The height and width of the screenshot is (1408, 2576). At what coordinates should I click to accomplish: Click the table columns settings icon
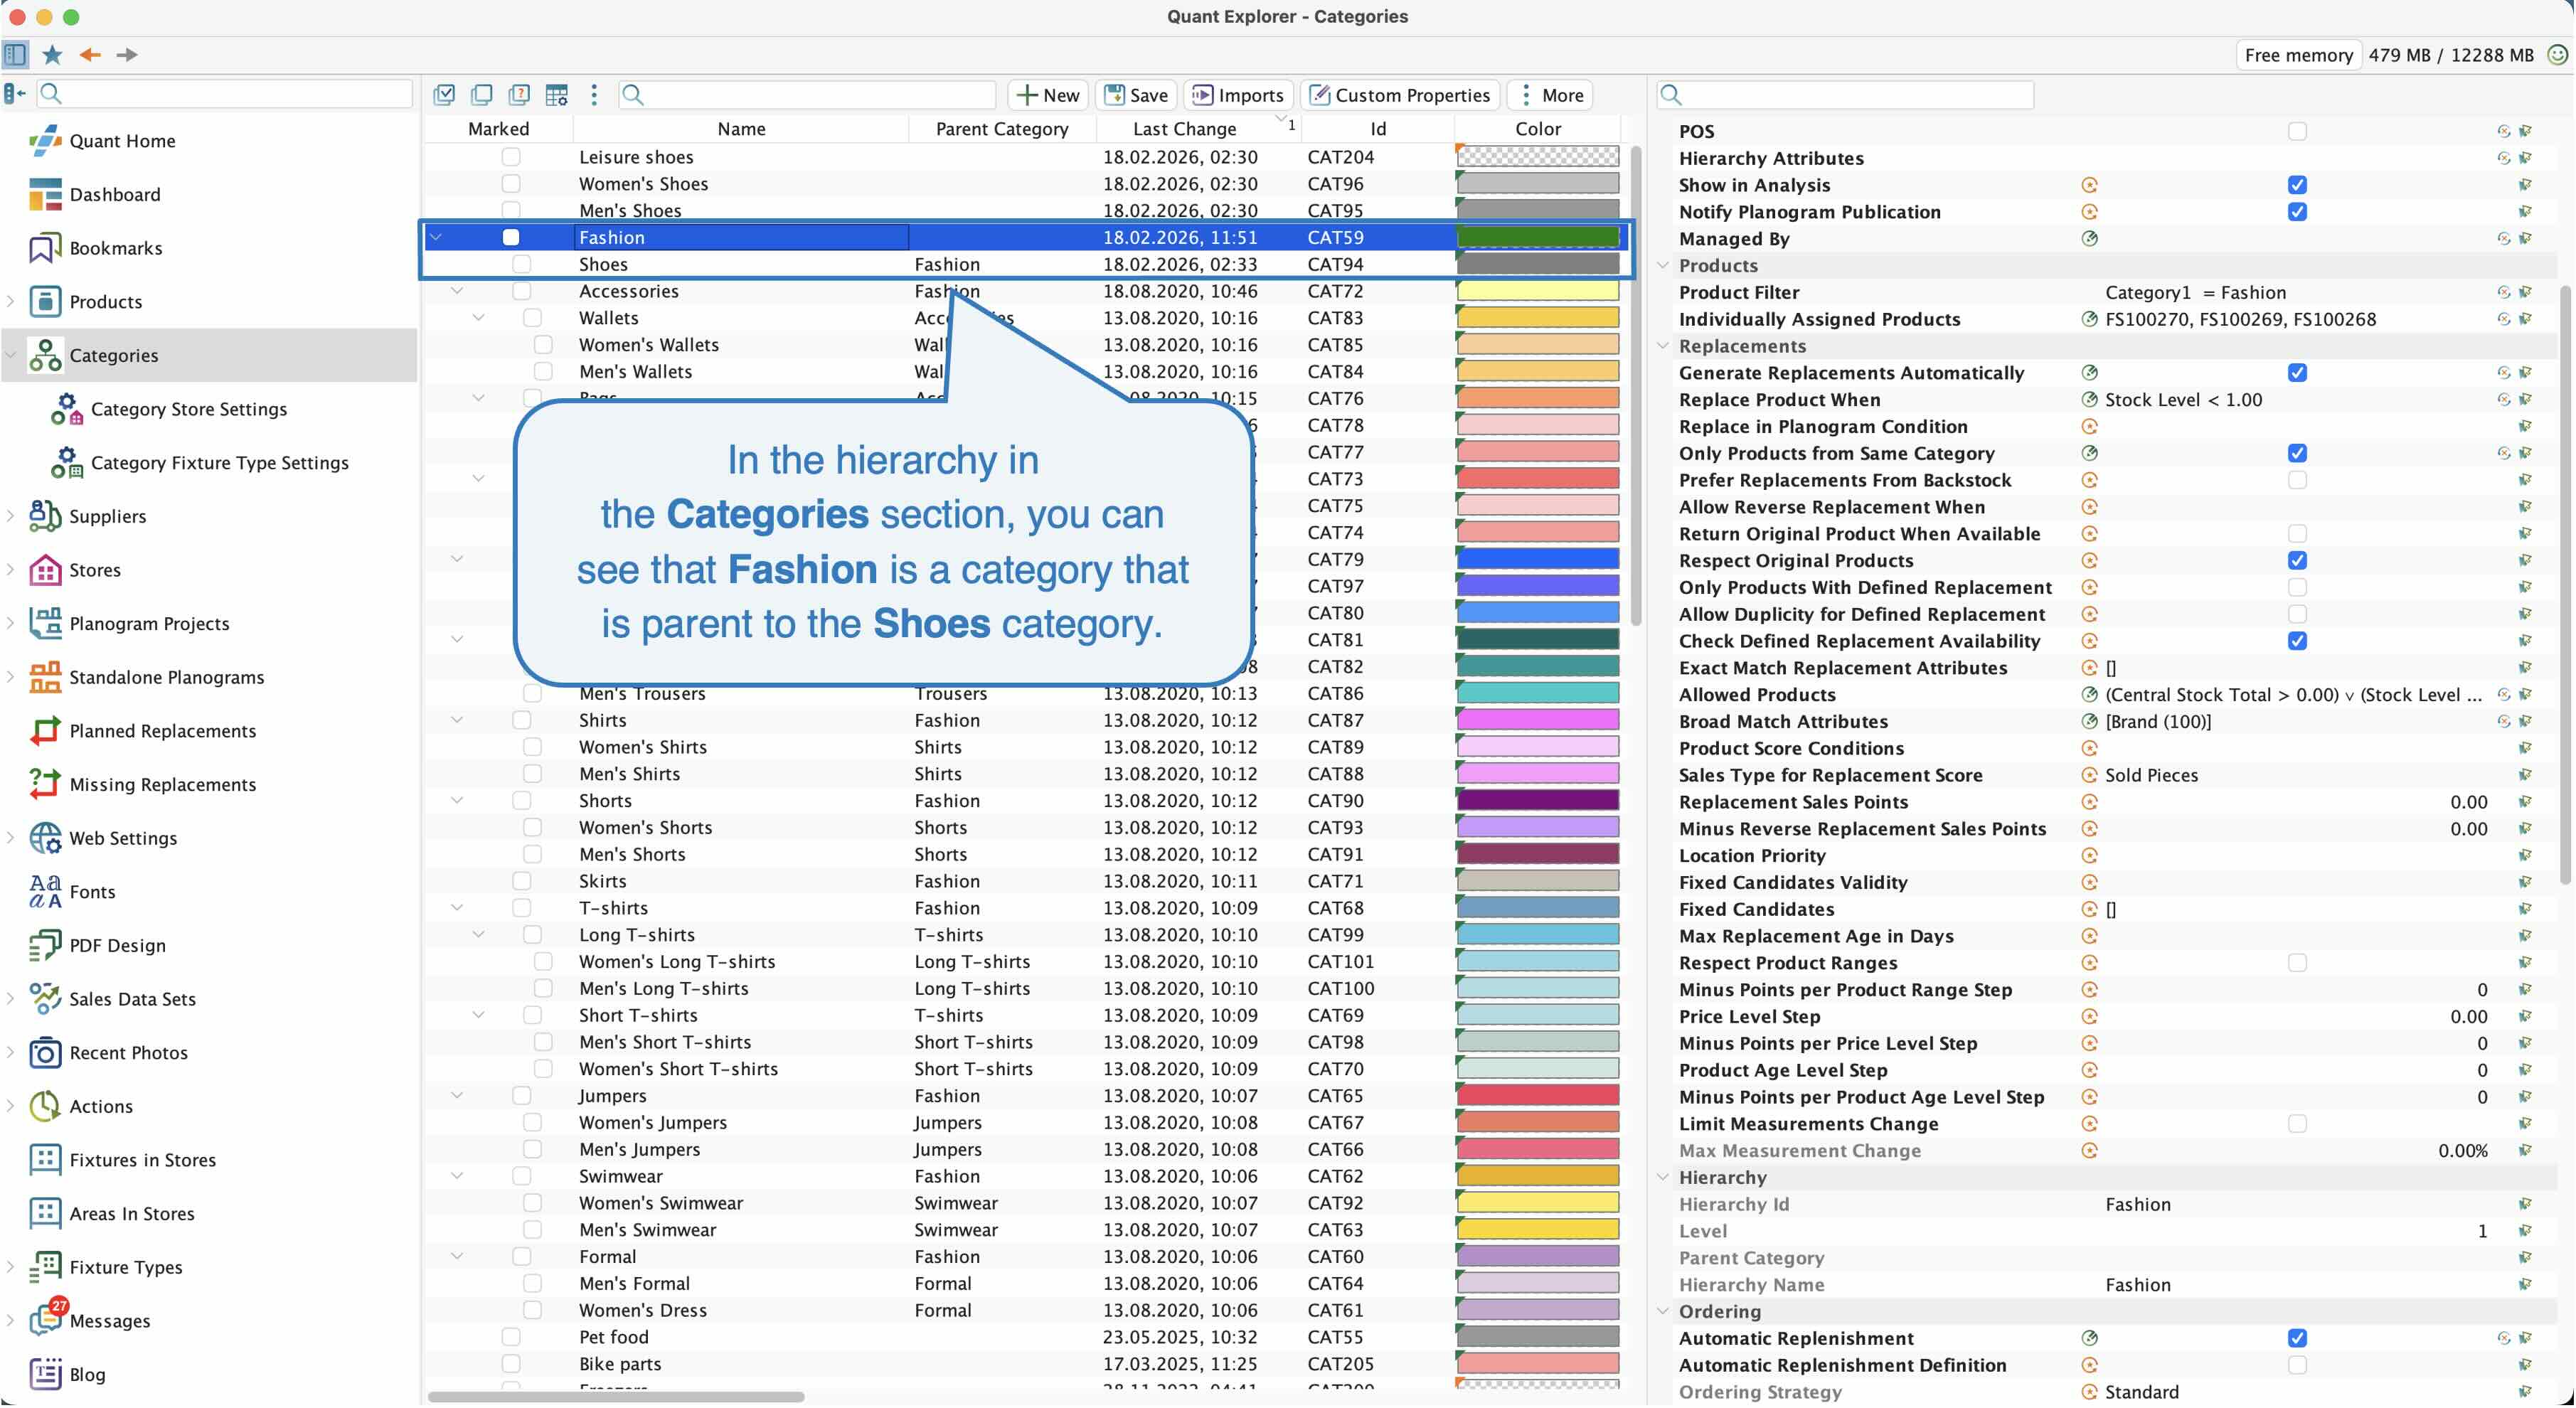[x=557, y=95]
